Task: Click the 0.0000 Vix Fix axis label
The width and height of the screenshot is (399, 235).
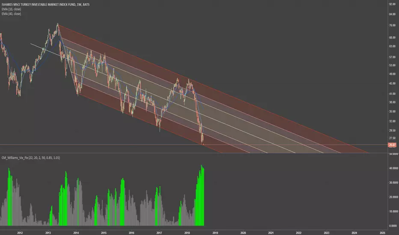Action: coord(393,226)
